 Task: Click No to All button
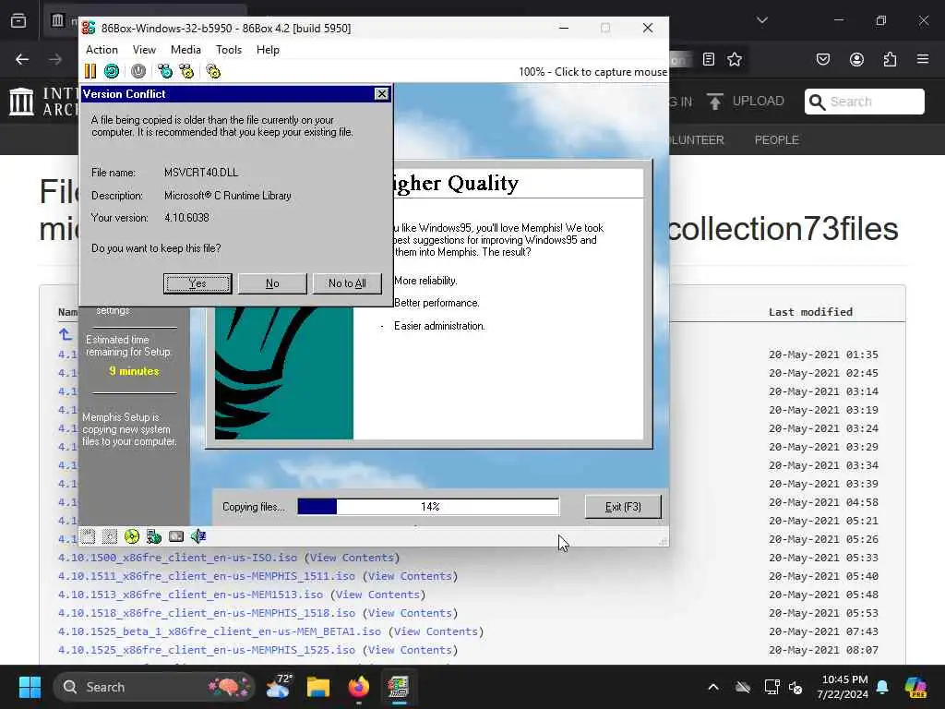[347, 283]
